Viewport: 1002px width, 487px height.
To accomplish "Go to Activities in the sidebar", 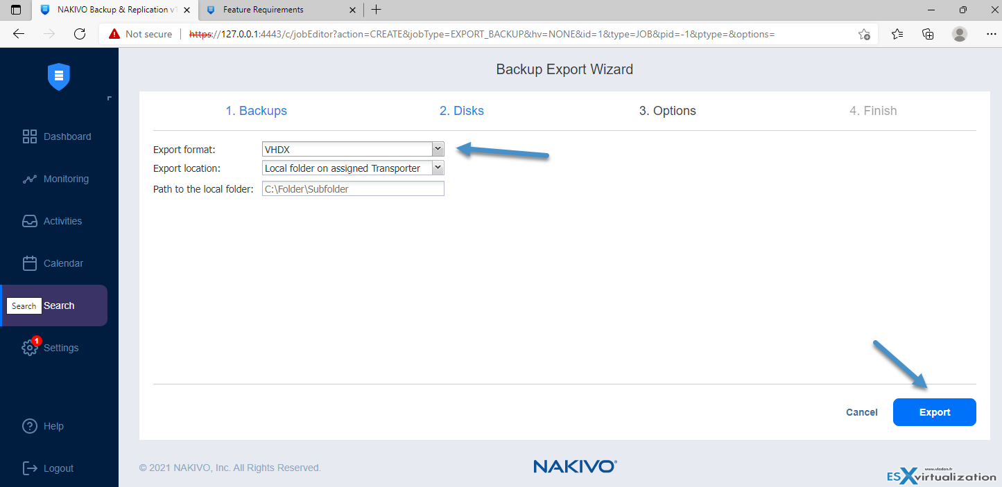I will click(52, 221).
